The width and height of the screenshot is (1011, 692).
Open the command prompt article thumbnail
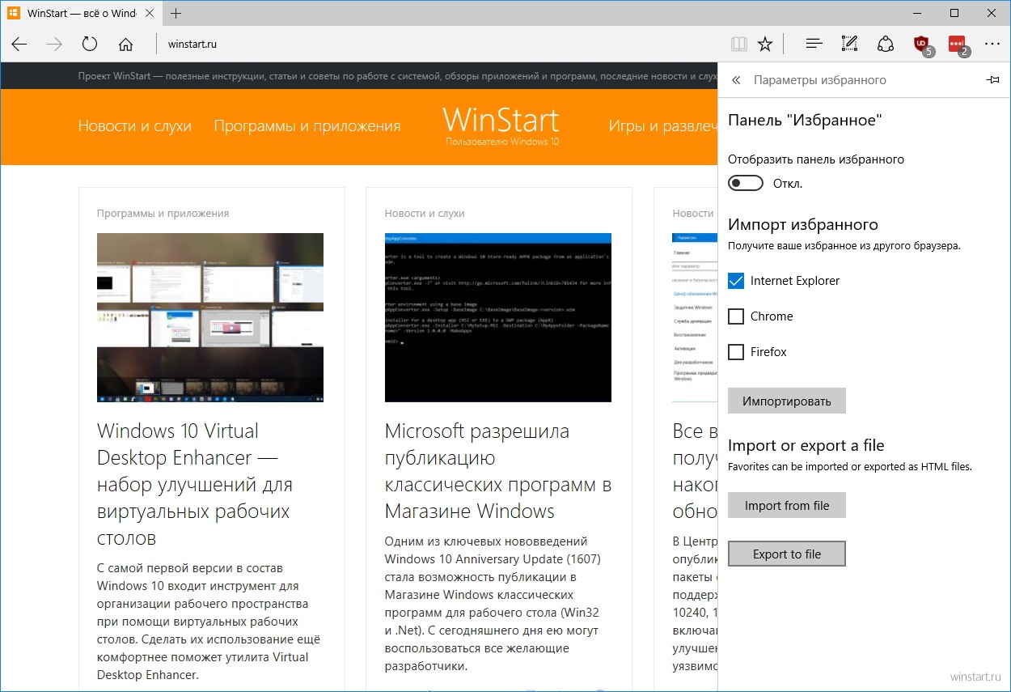click(498, 318)
